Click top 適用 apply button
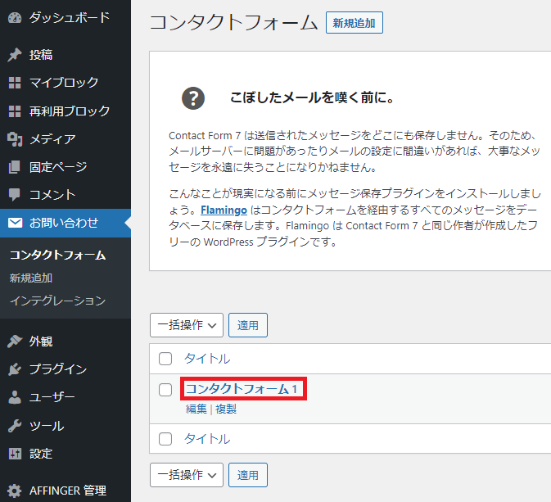551x502 pixels. pos(248,325)
